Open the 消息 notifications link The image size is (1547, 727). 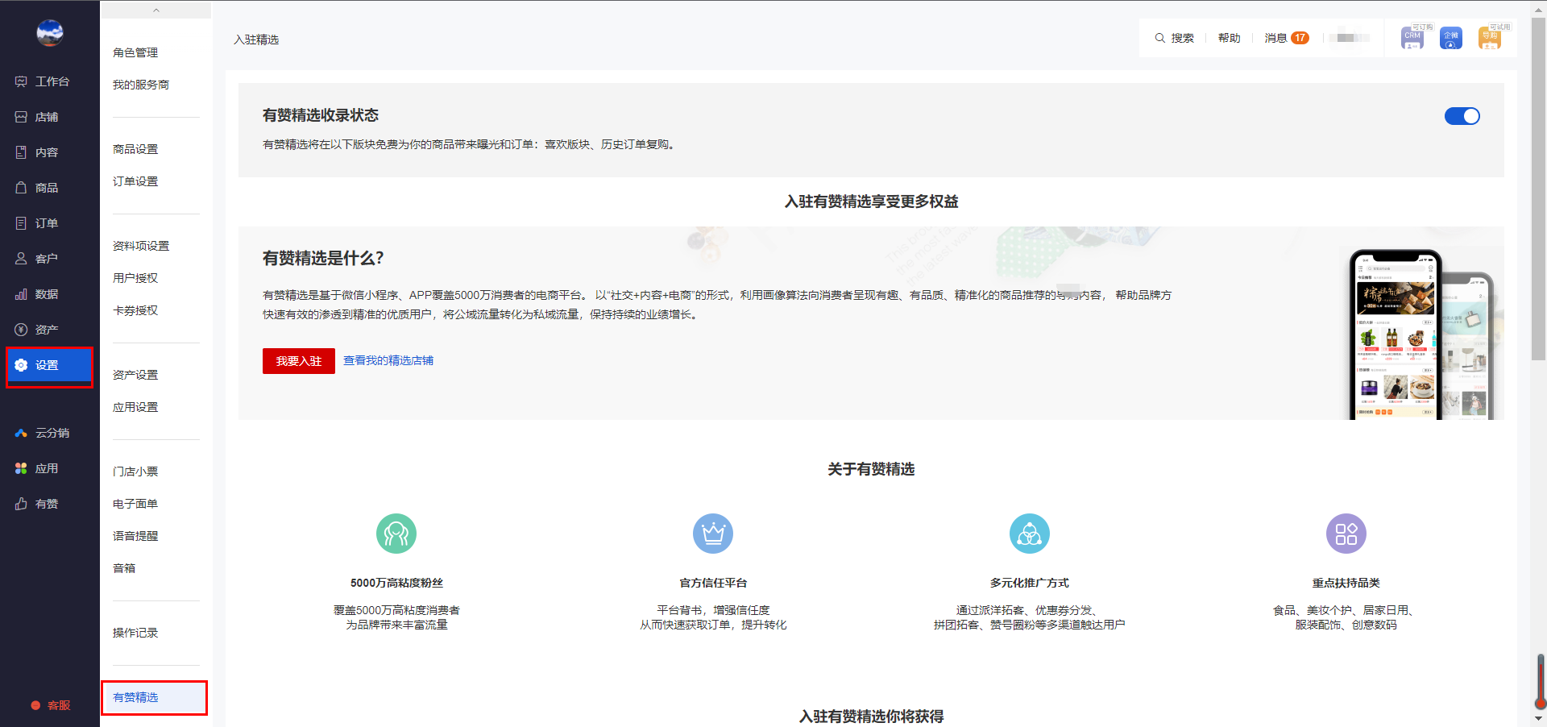pyautogui.click(x=1275, y=38)
